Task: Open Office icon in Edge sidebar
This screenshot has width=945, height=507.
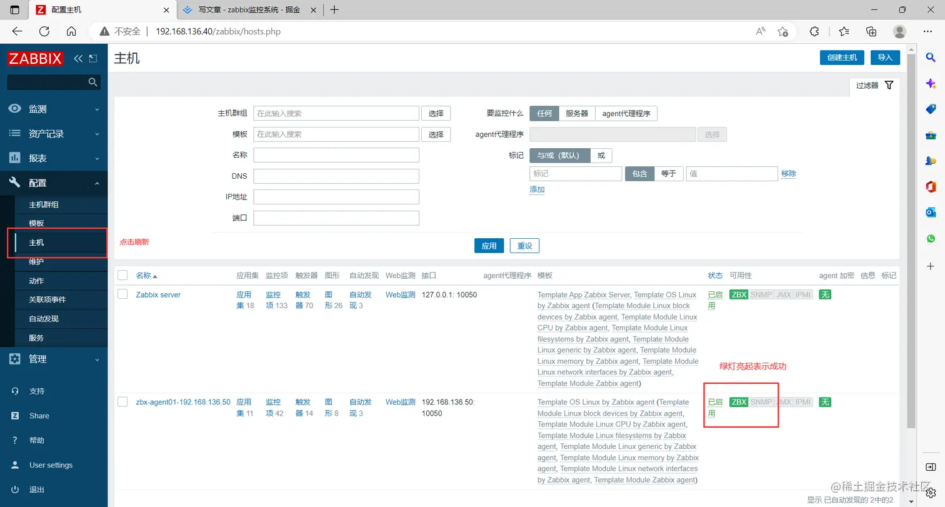Action: (931, 186)
